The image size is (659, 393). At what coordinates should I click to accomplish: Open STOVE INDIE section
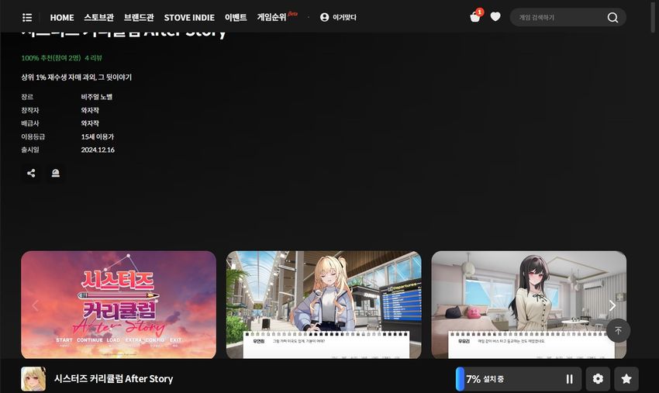pyautogui.click(x=189, y=18)
